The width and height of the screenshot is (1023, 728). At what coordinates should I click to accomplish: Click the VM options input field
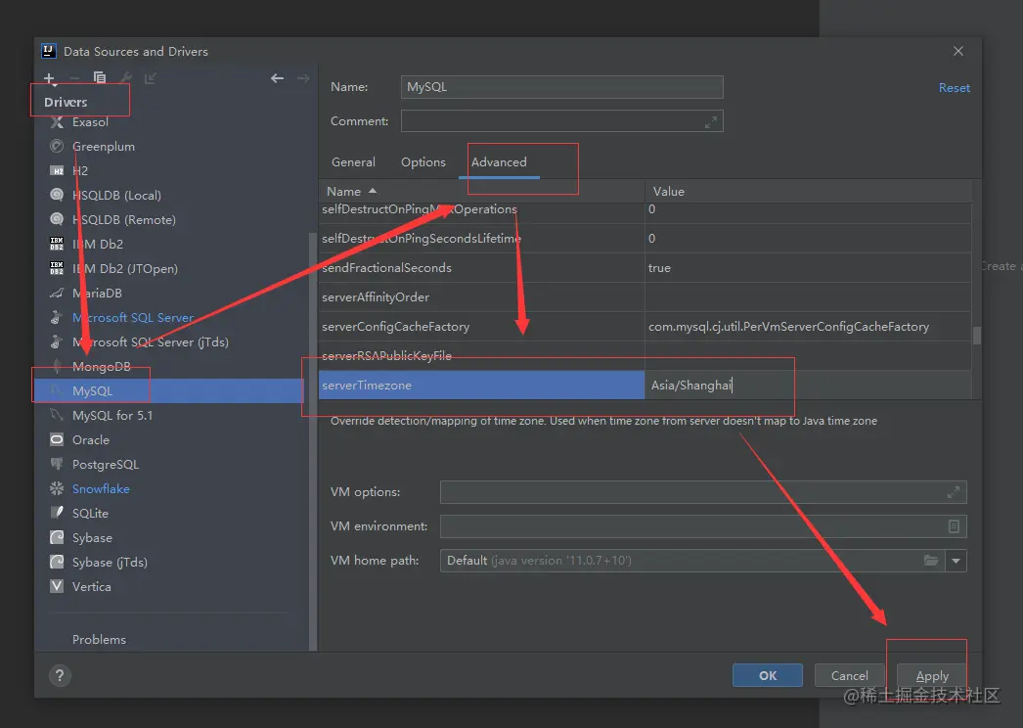(x=703, y=492)
